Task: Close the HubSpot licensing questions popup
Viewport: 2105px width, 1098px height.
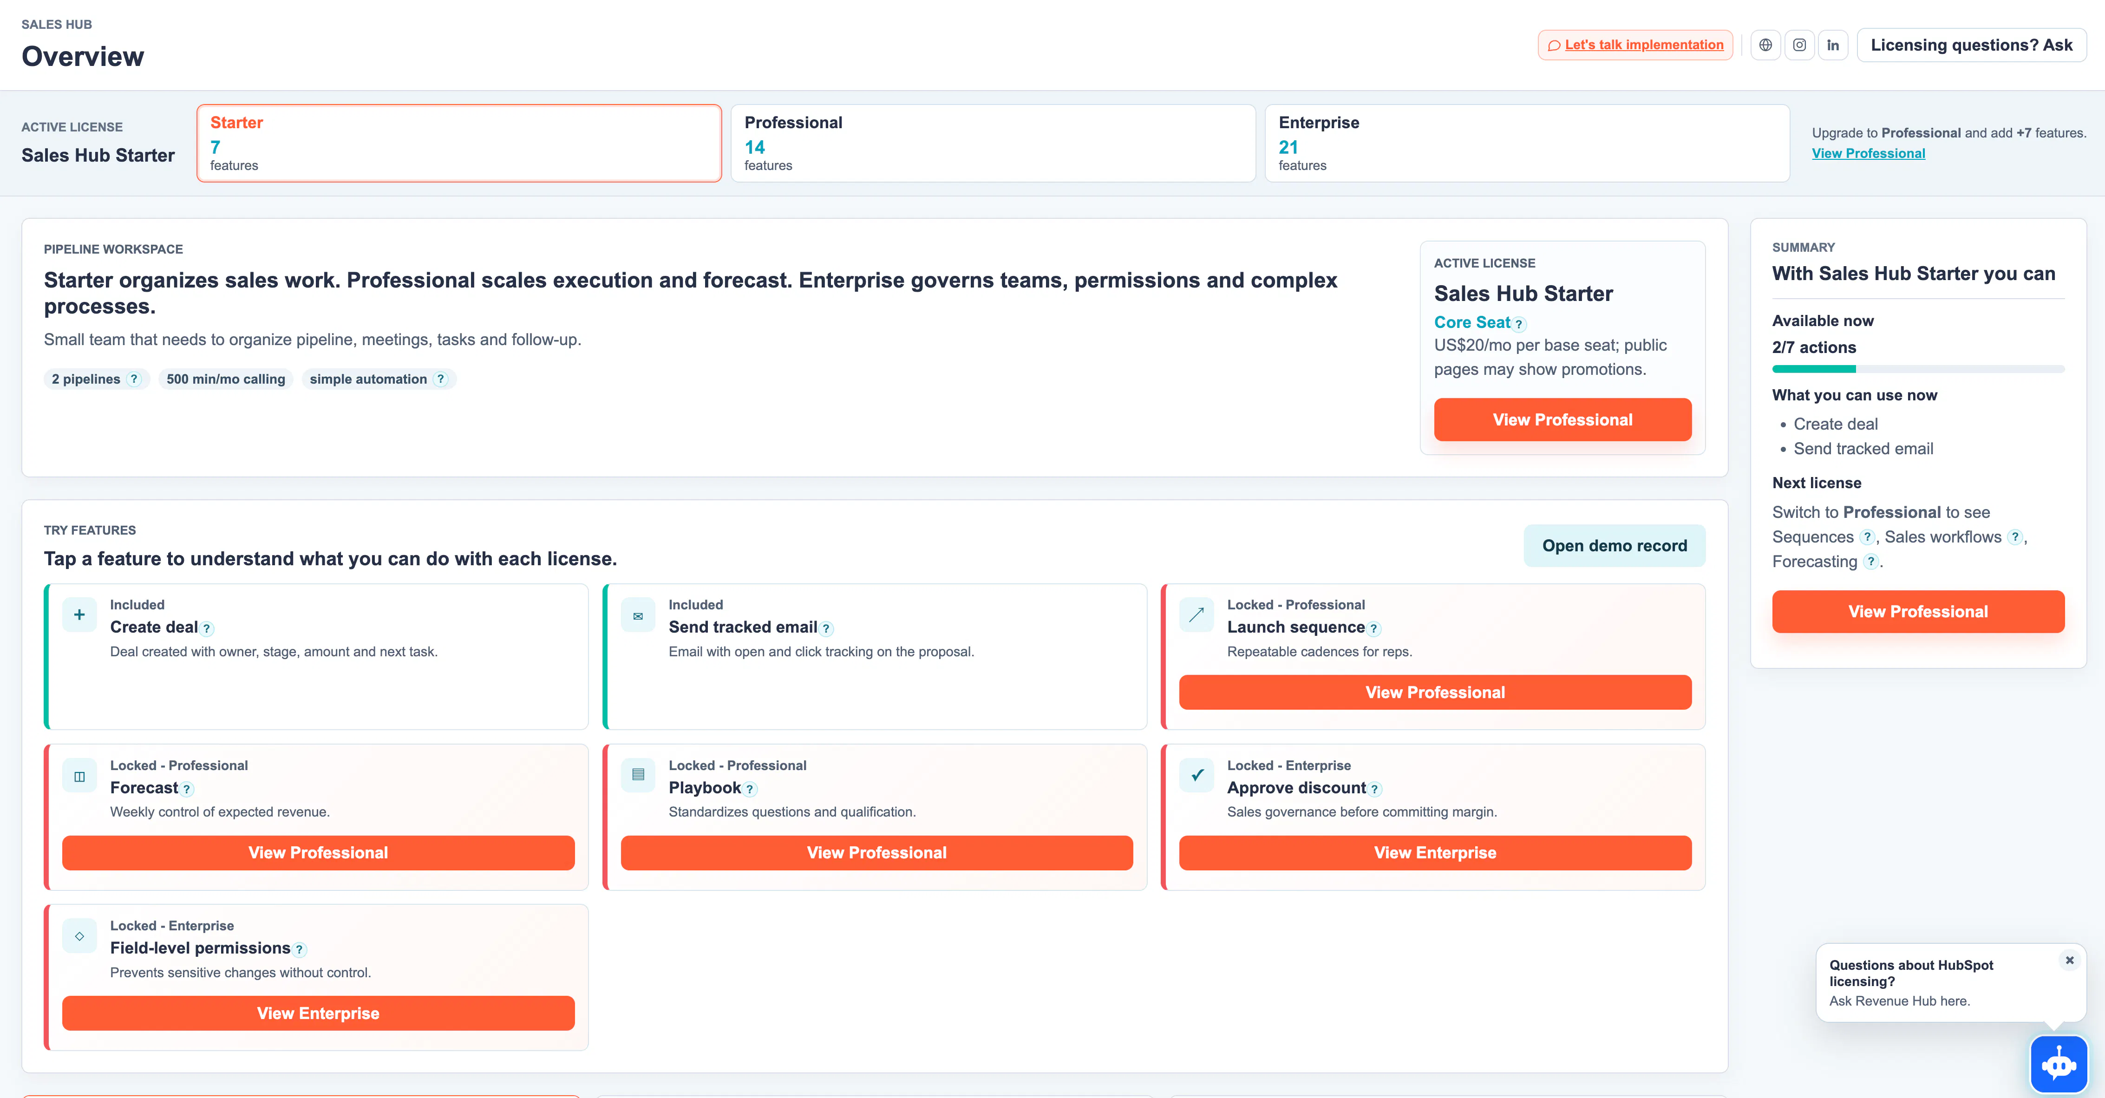Action: point(2070,960)
